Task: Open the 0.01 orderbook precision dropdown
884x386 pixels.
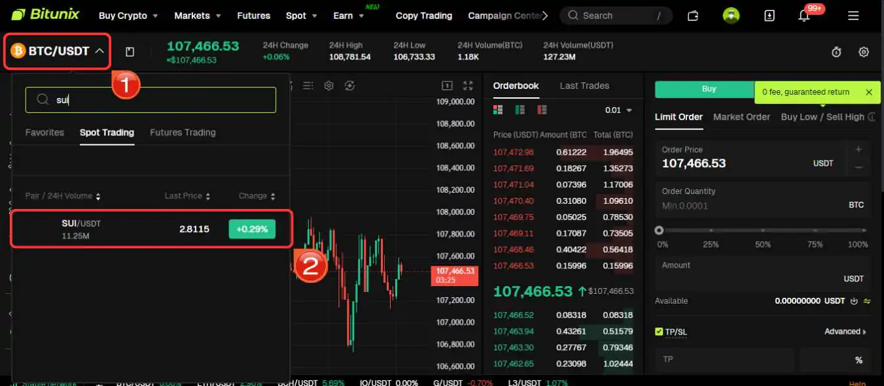Action: 619,110
